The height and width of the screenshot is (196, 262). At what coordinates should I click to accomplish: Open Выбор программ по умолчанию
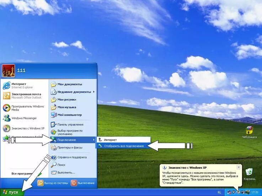coord(73,132)
